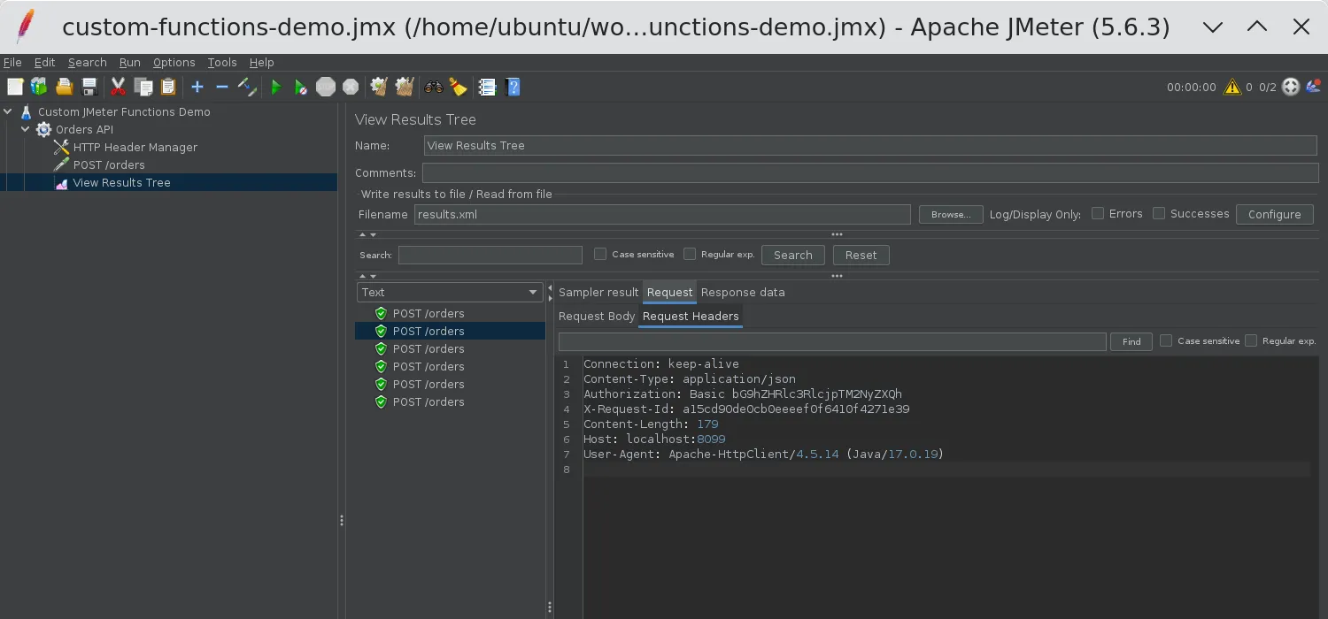
Task: Expand all nodes with the plus icon
Action: 197,87
